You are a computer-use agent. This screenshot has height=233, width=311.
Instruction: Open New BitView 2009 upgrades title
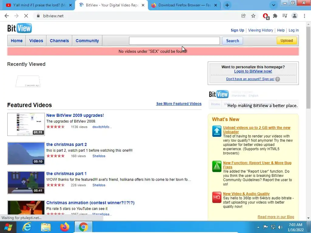75,115
